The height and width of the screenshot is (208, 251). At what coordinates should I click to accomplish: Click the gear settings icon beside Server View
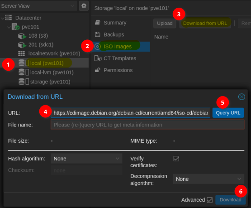[x=84, y=6]
